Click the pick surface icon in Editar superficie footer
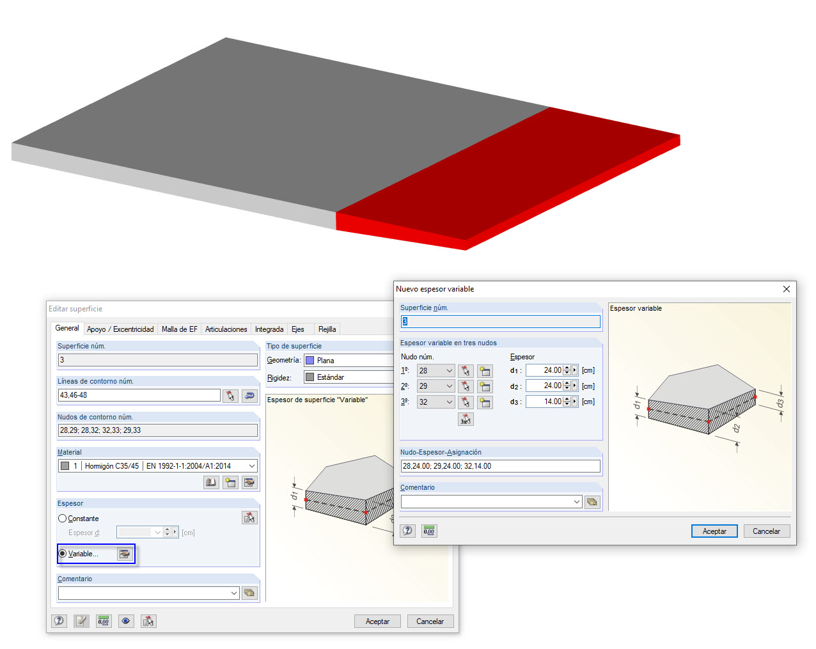 coord(148,621)
